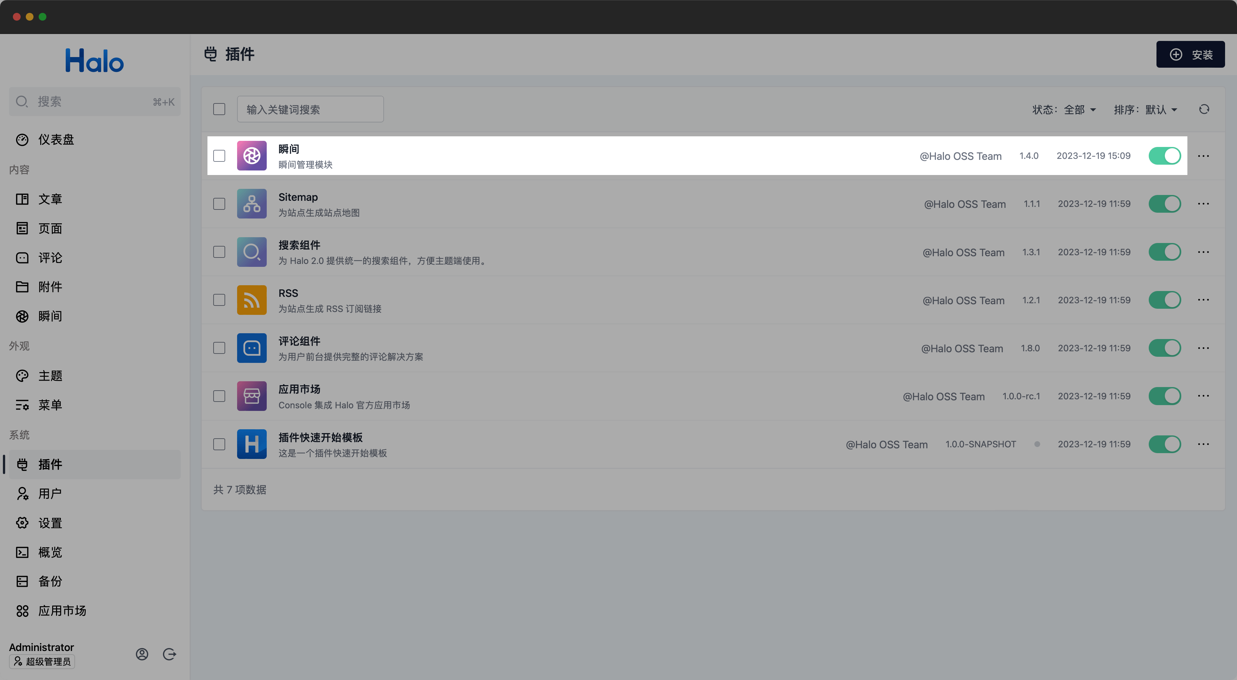This screenshot has height=680, width=1237.
Task: Open the RSS plugin icon
Action: (x=252, y=300)
